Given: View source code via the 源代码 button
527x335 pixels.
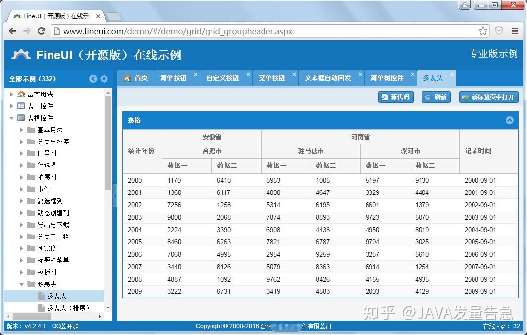Looking at the screenshot, I should pos(395,97).
